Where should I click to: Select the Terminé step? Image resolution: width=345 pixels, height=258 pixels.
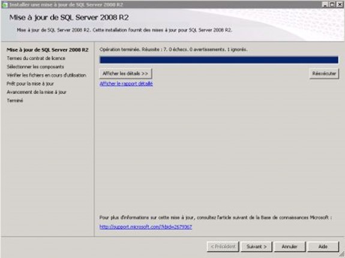15,101
